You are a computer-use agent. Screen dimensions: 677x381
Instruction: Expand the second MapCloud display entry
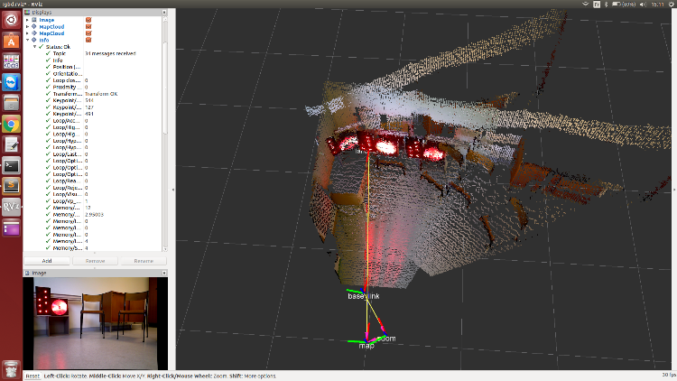pos(28,33)
